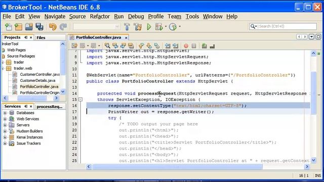Click the Build Main Project hammer icon
Screen dimensions: 324x182
click(x=127, y=27)
